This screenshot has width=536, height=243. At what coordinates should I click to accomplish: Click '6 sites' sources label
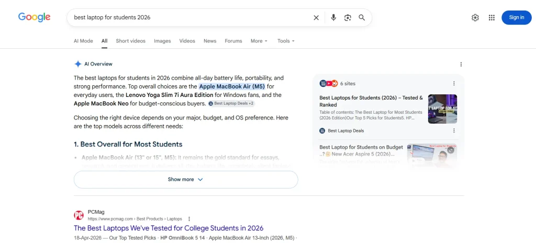pyautogui.click(x=348, y=83)
